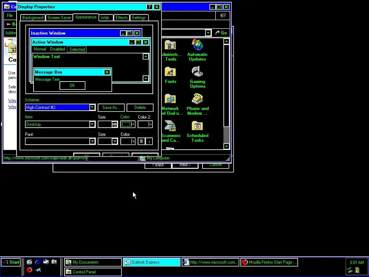Select the Appearance tab
Viewport: 369px width, 277px height.
pyautogui.click(x=86, y=17)
